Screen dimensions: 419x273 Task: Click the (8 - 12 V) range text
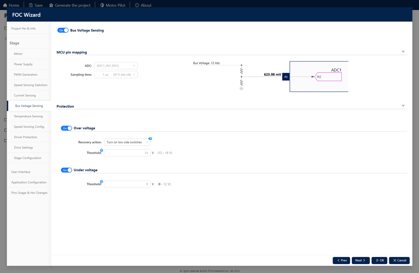tap(164, 184)
